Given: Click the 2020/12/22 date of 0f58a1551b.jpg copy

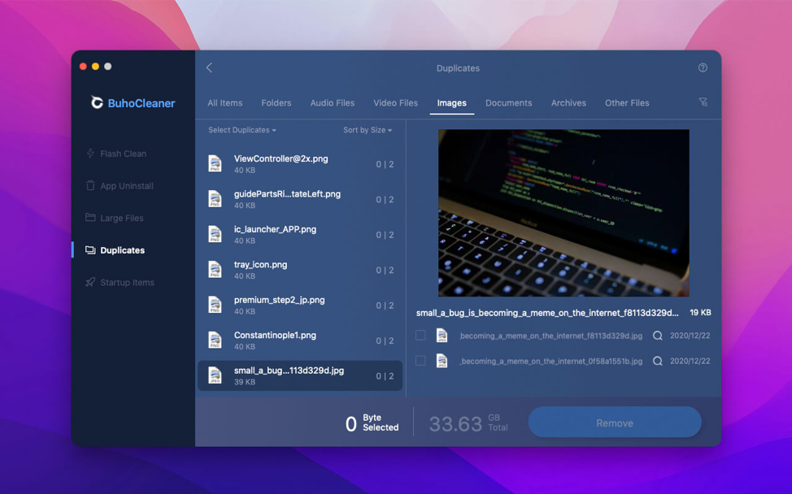Looking at the screenshot, I should coord(690,361).
